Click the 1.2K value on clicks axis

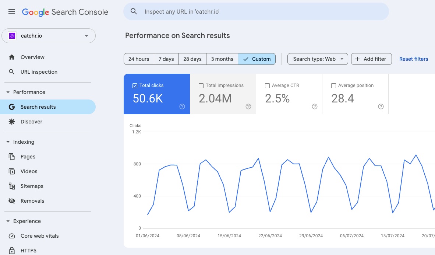tap(137, 132)
